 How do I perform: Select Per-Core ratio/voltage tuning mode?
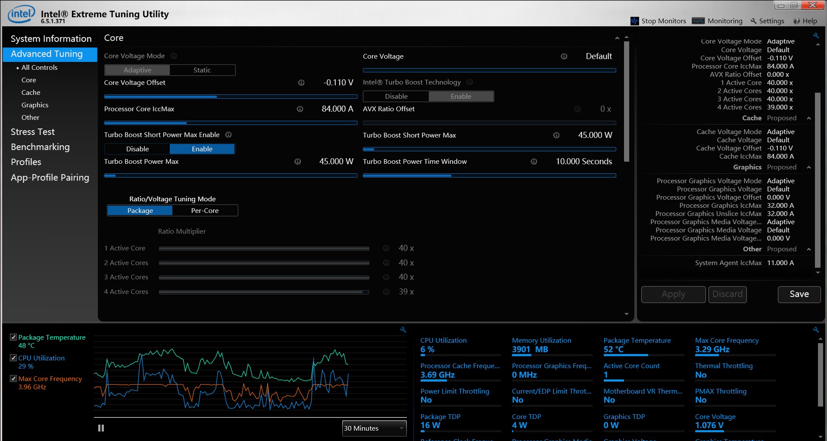205,210
